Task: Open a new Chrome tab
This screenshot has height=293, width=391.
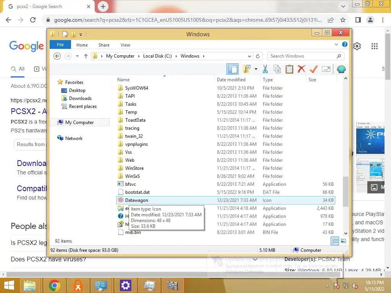Action: pyautogui.click(x=103, y=6)
